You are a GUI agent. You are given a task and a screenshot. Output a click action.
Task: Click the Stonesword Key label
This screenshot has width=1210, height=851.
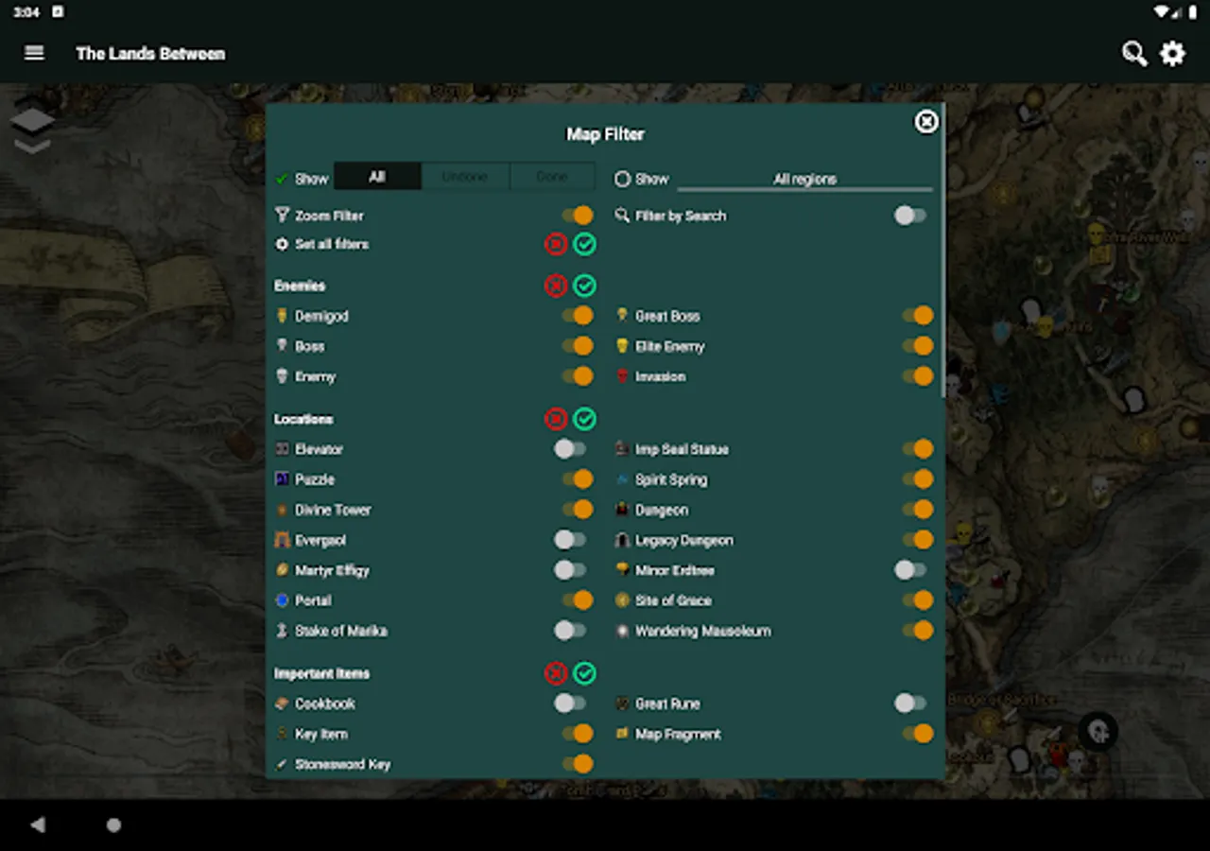pos(342,764)
